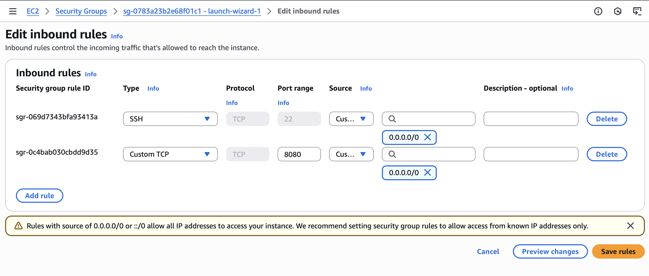The height and width of the screenshot is (276, 649).
Task: Expand the Custom TCP type dropdown
Action: tap(170, 154)
